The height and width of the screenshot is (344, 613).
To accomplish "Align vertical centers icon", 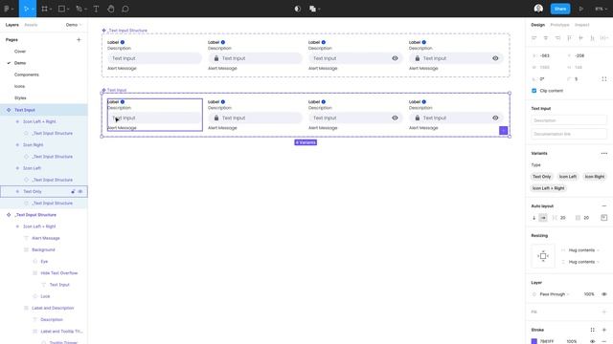I will (x=581, y=38).
